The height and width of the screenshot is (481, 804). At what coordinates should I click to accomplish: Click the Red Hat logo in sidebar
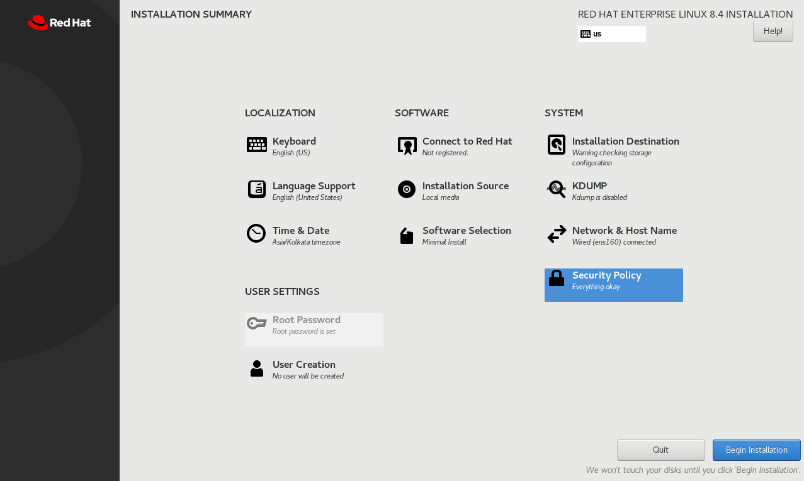click(x=59, y=23)
